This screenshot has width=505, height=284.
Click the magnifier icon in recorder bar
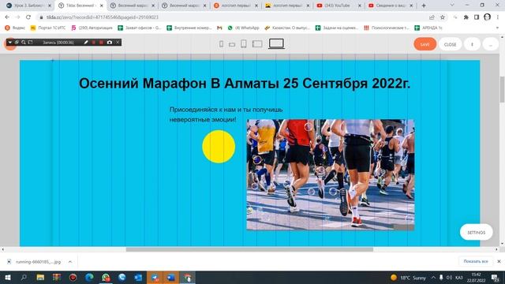tap(24, 42)
